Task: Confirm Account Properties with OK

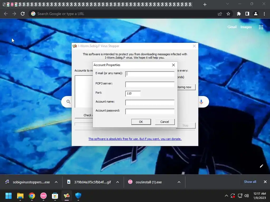Action: [141, 122]
